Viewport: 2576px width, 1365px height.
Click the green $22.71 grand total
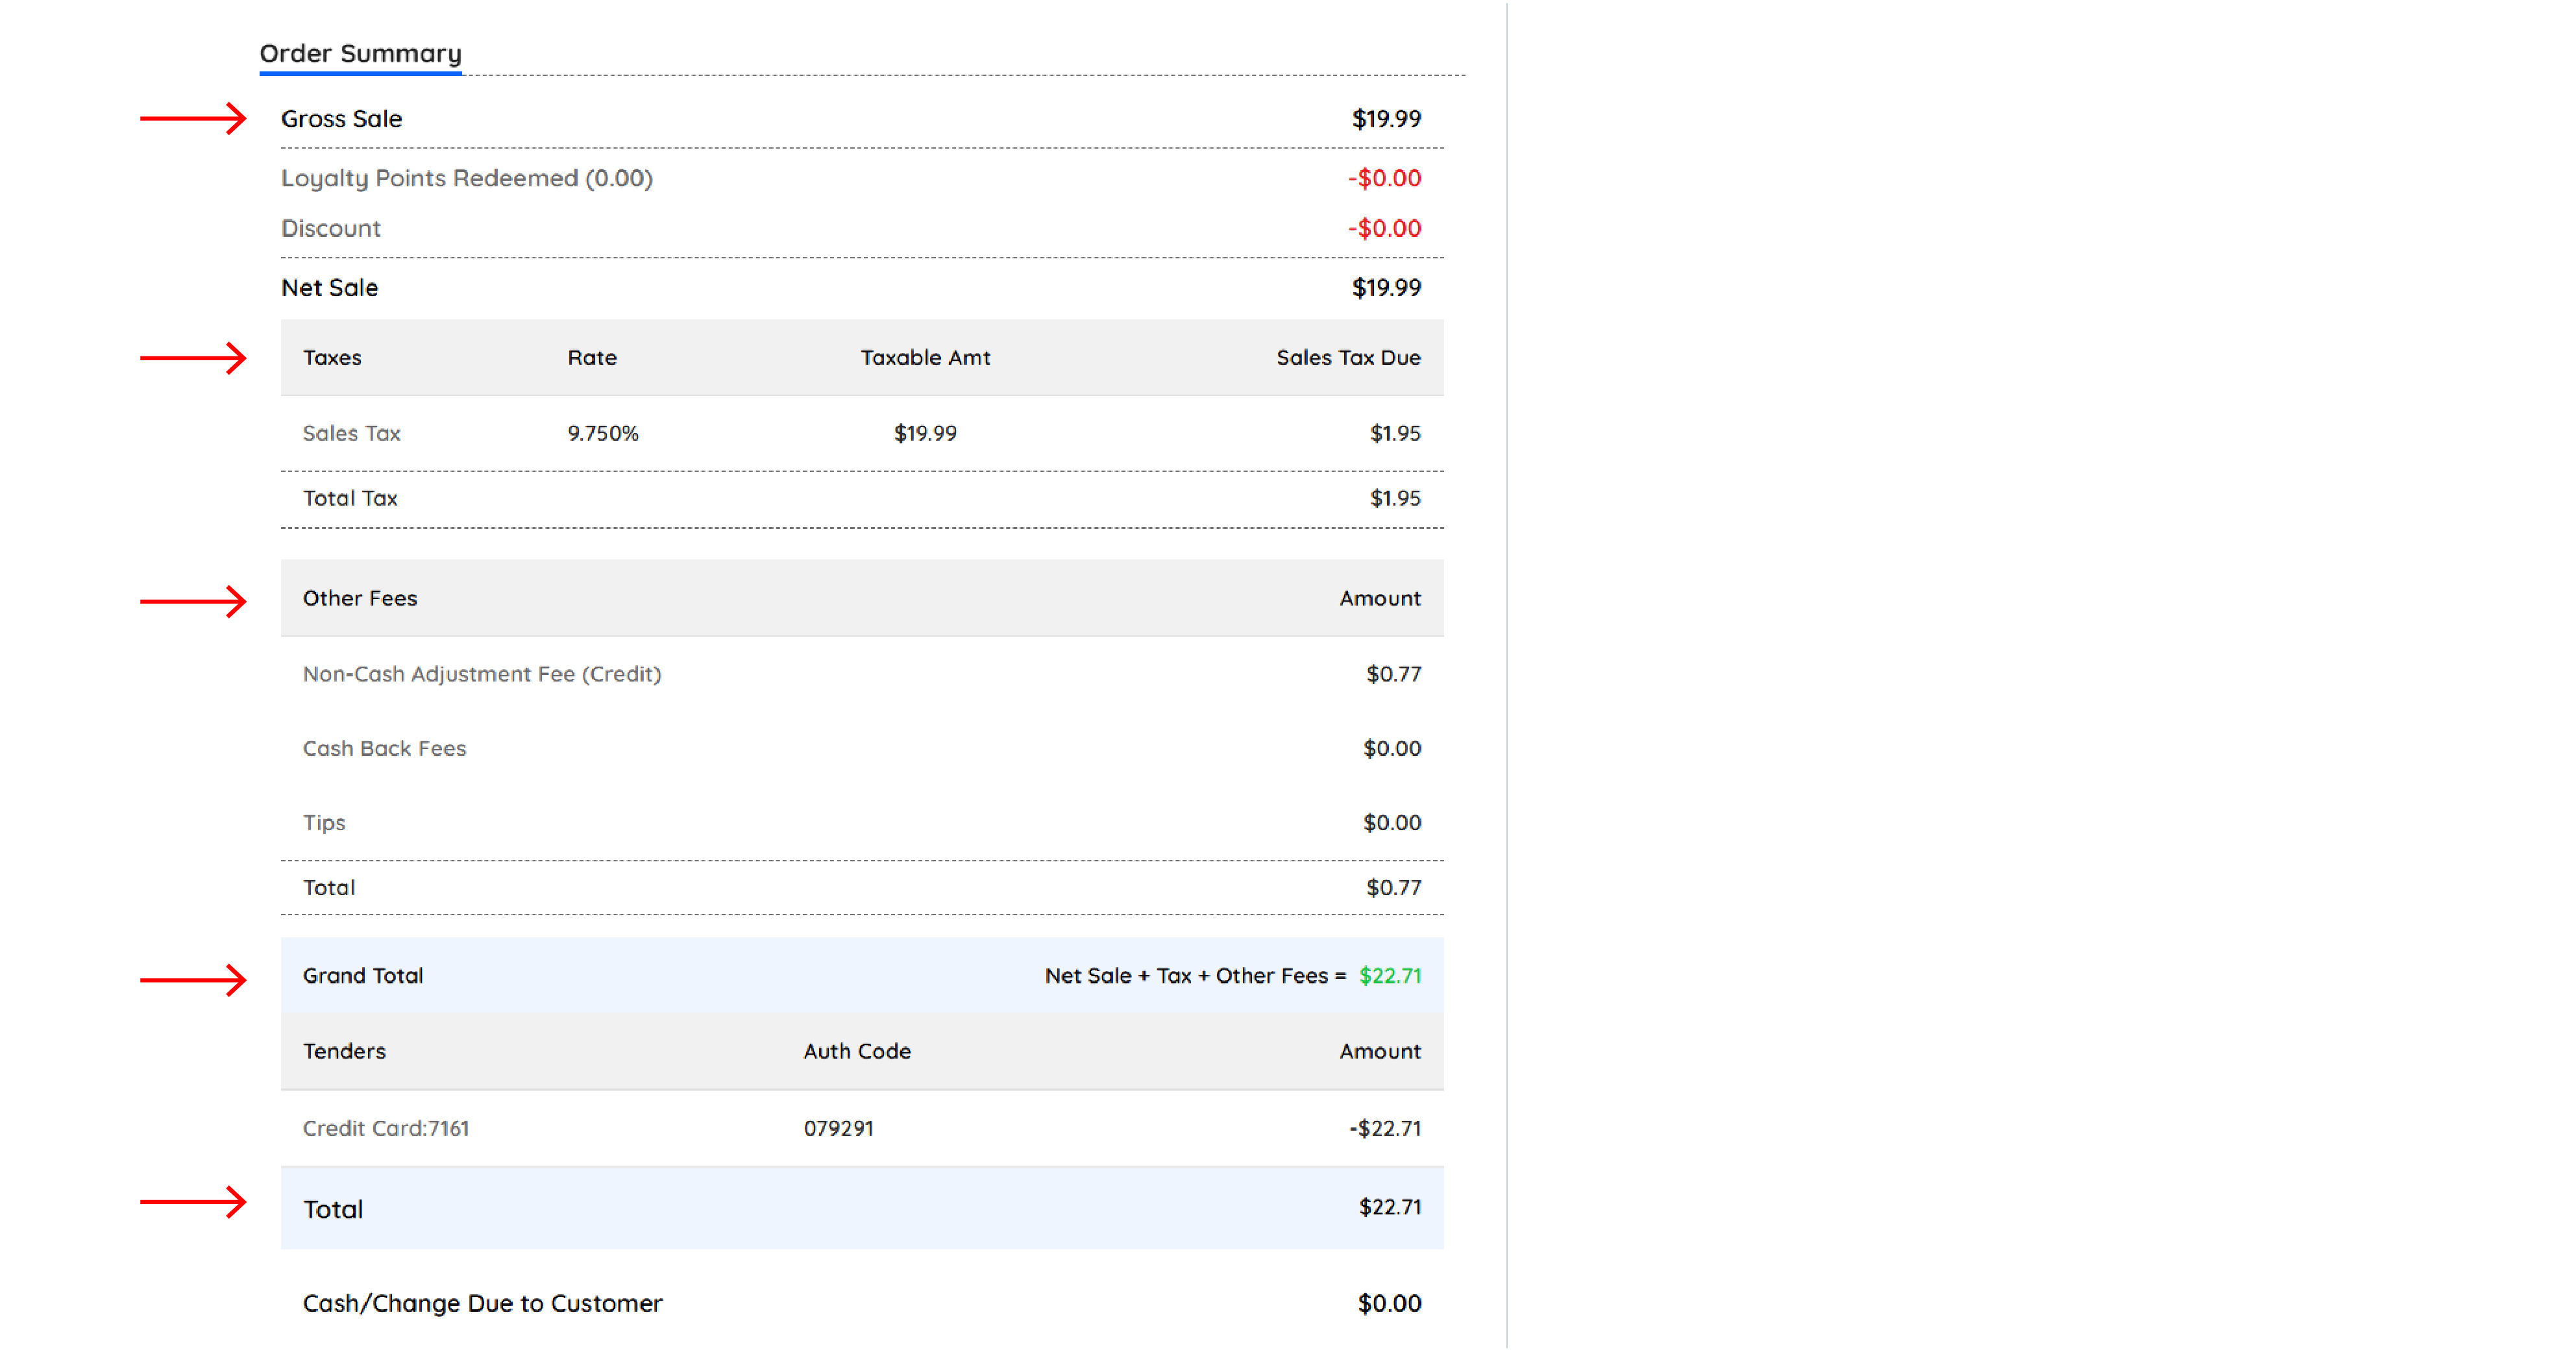1390,976
